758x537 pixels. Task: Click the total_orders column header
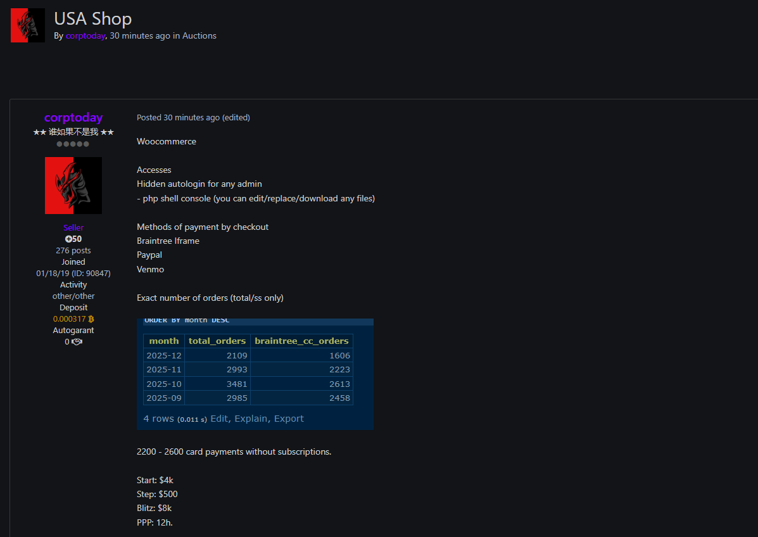217,341
